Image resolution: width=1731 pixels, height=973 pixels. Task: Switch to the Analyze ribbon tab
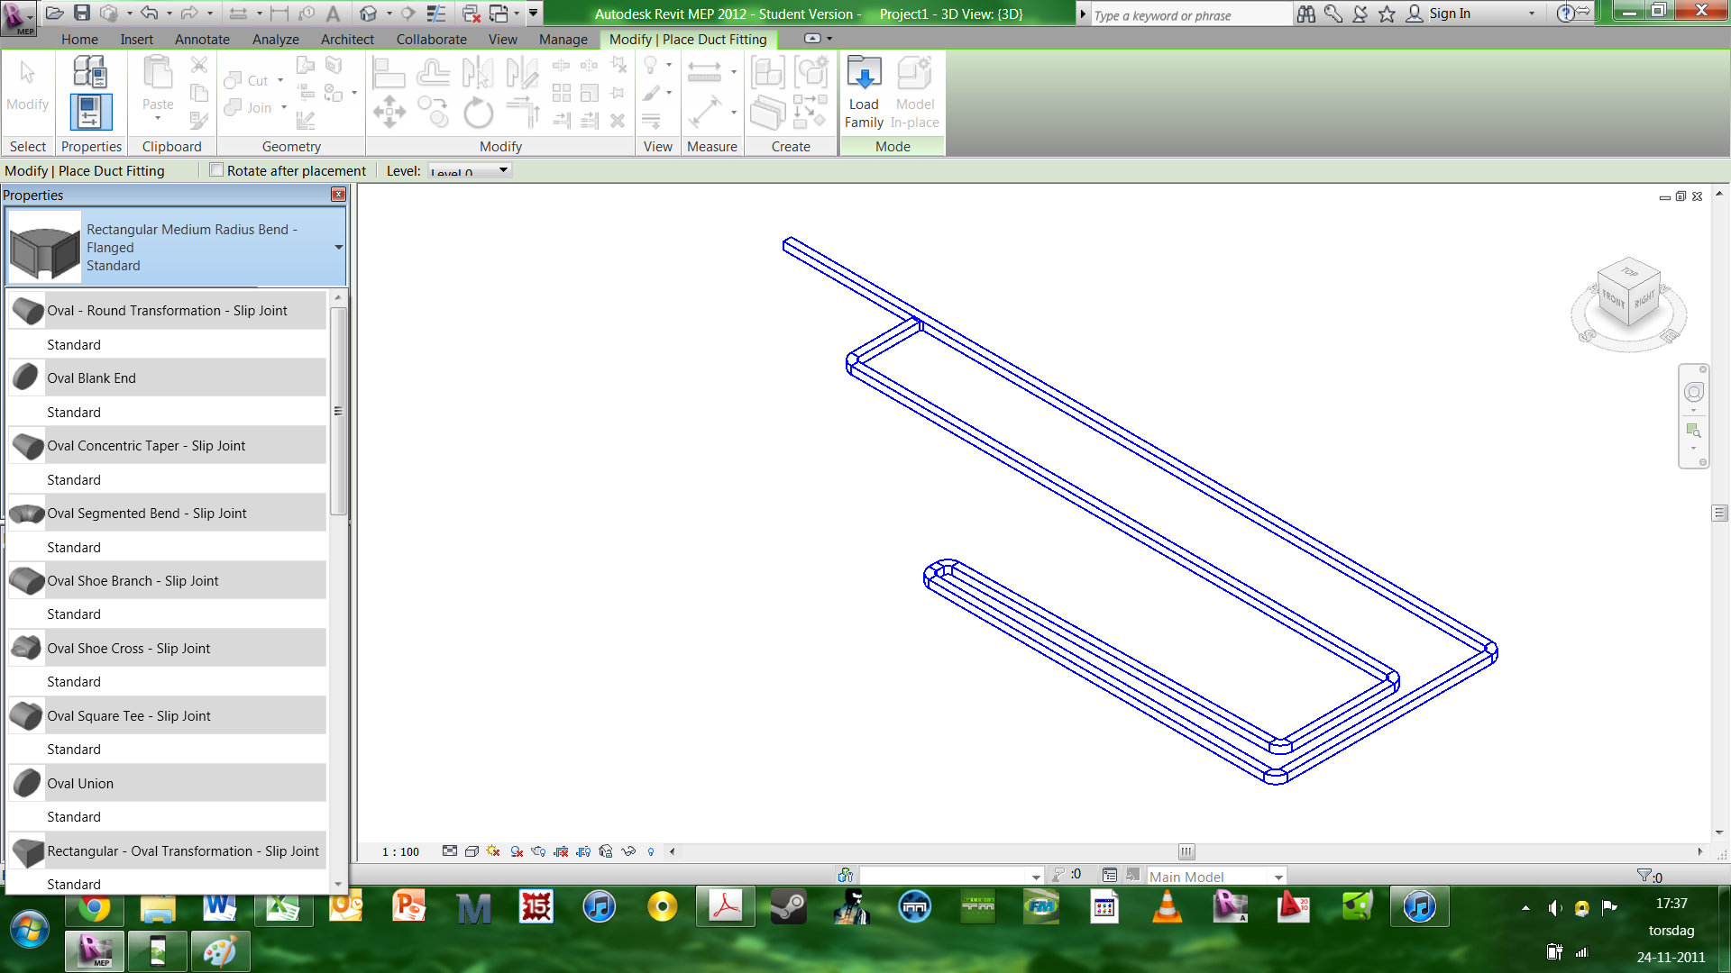point(275,40)
